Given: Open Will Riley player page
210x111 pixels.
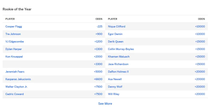Looking at the screenshot, I should coord(114,94).
